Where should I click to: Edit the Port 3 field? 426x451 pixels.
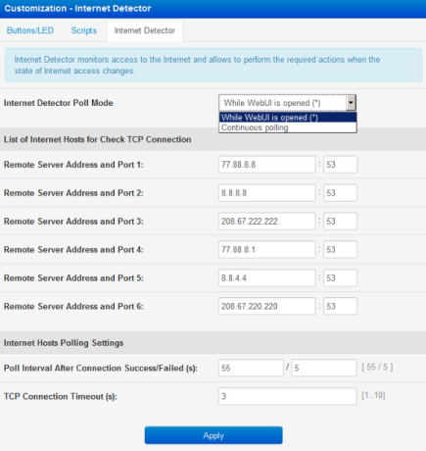point(340,222)
